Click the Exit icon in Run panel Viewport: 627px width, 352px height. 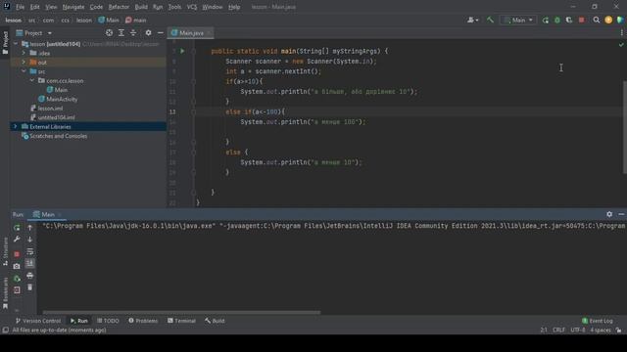pyautogui.click(x=17, y=290)
